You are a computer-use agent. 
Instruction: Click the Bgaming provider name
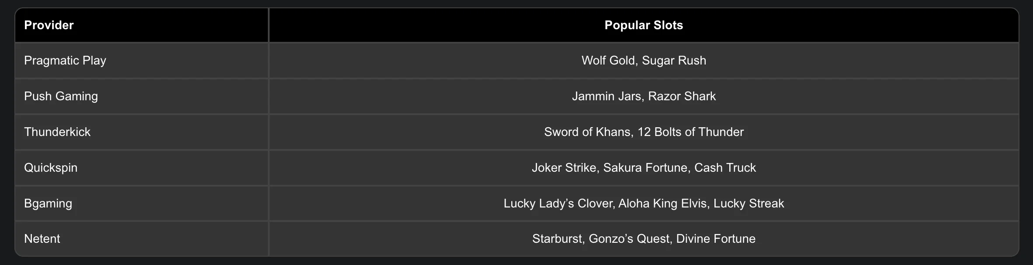coord(48,204)
